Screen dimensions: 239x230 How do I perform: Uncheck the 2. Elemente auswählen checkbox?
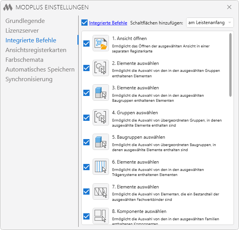point(86,68)
